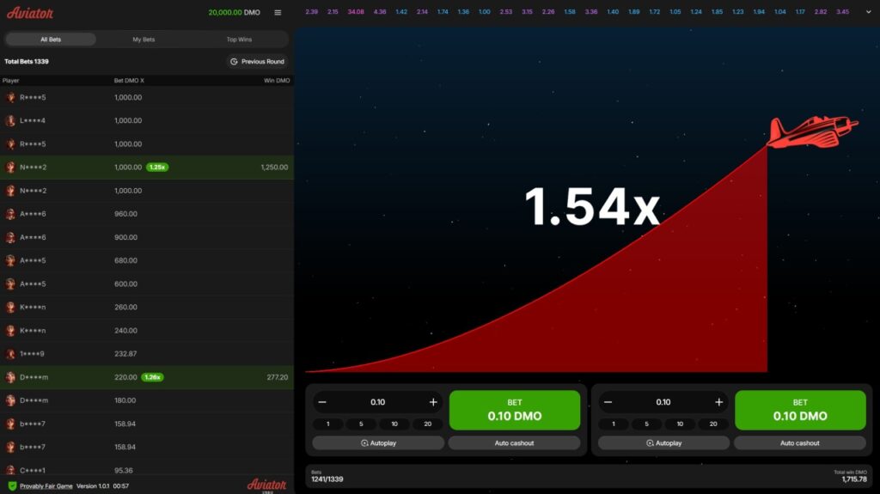Viewport: 880px width, 494px height.
Task: Open Autoplay in the left bet panel
Action: (378, 443)
